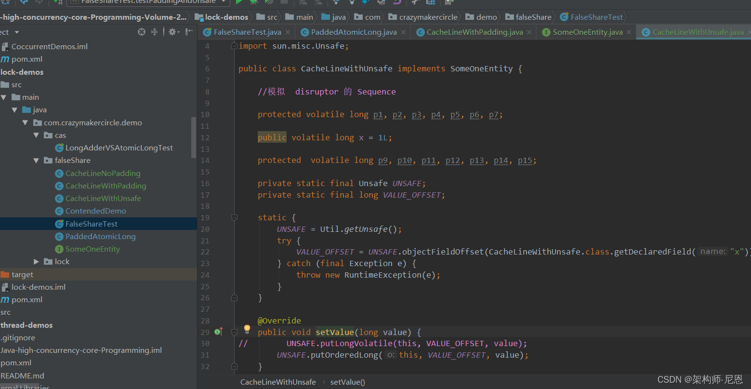Fold the setValue method at line 29
The width and height of the screenshot is (751, 389).
point(234,332)
